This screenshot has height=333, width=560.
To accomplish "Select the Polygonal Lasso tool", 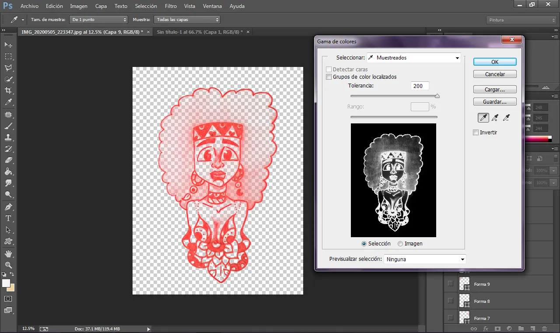I will (x=8, y=68).
